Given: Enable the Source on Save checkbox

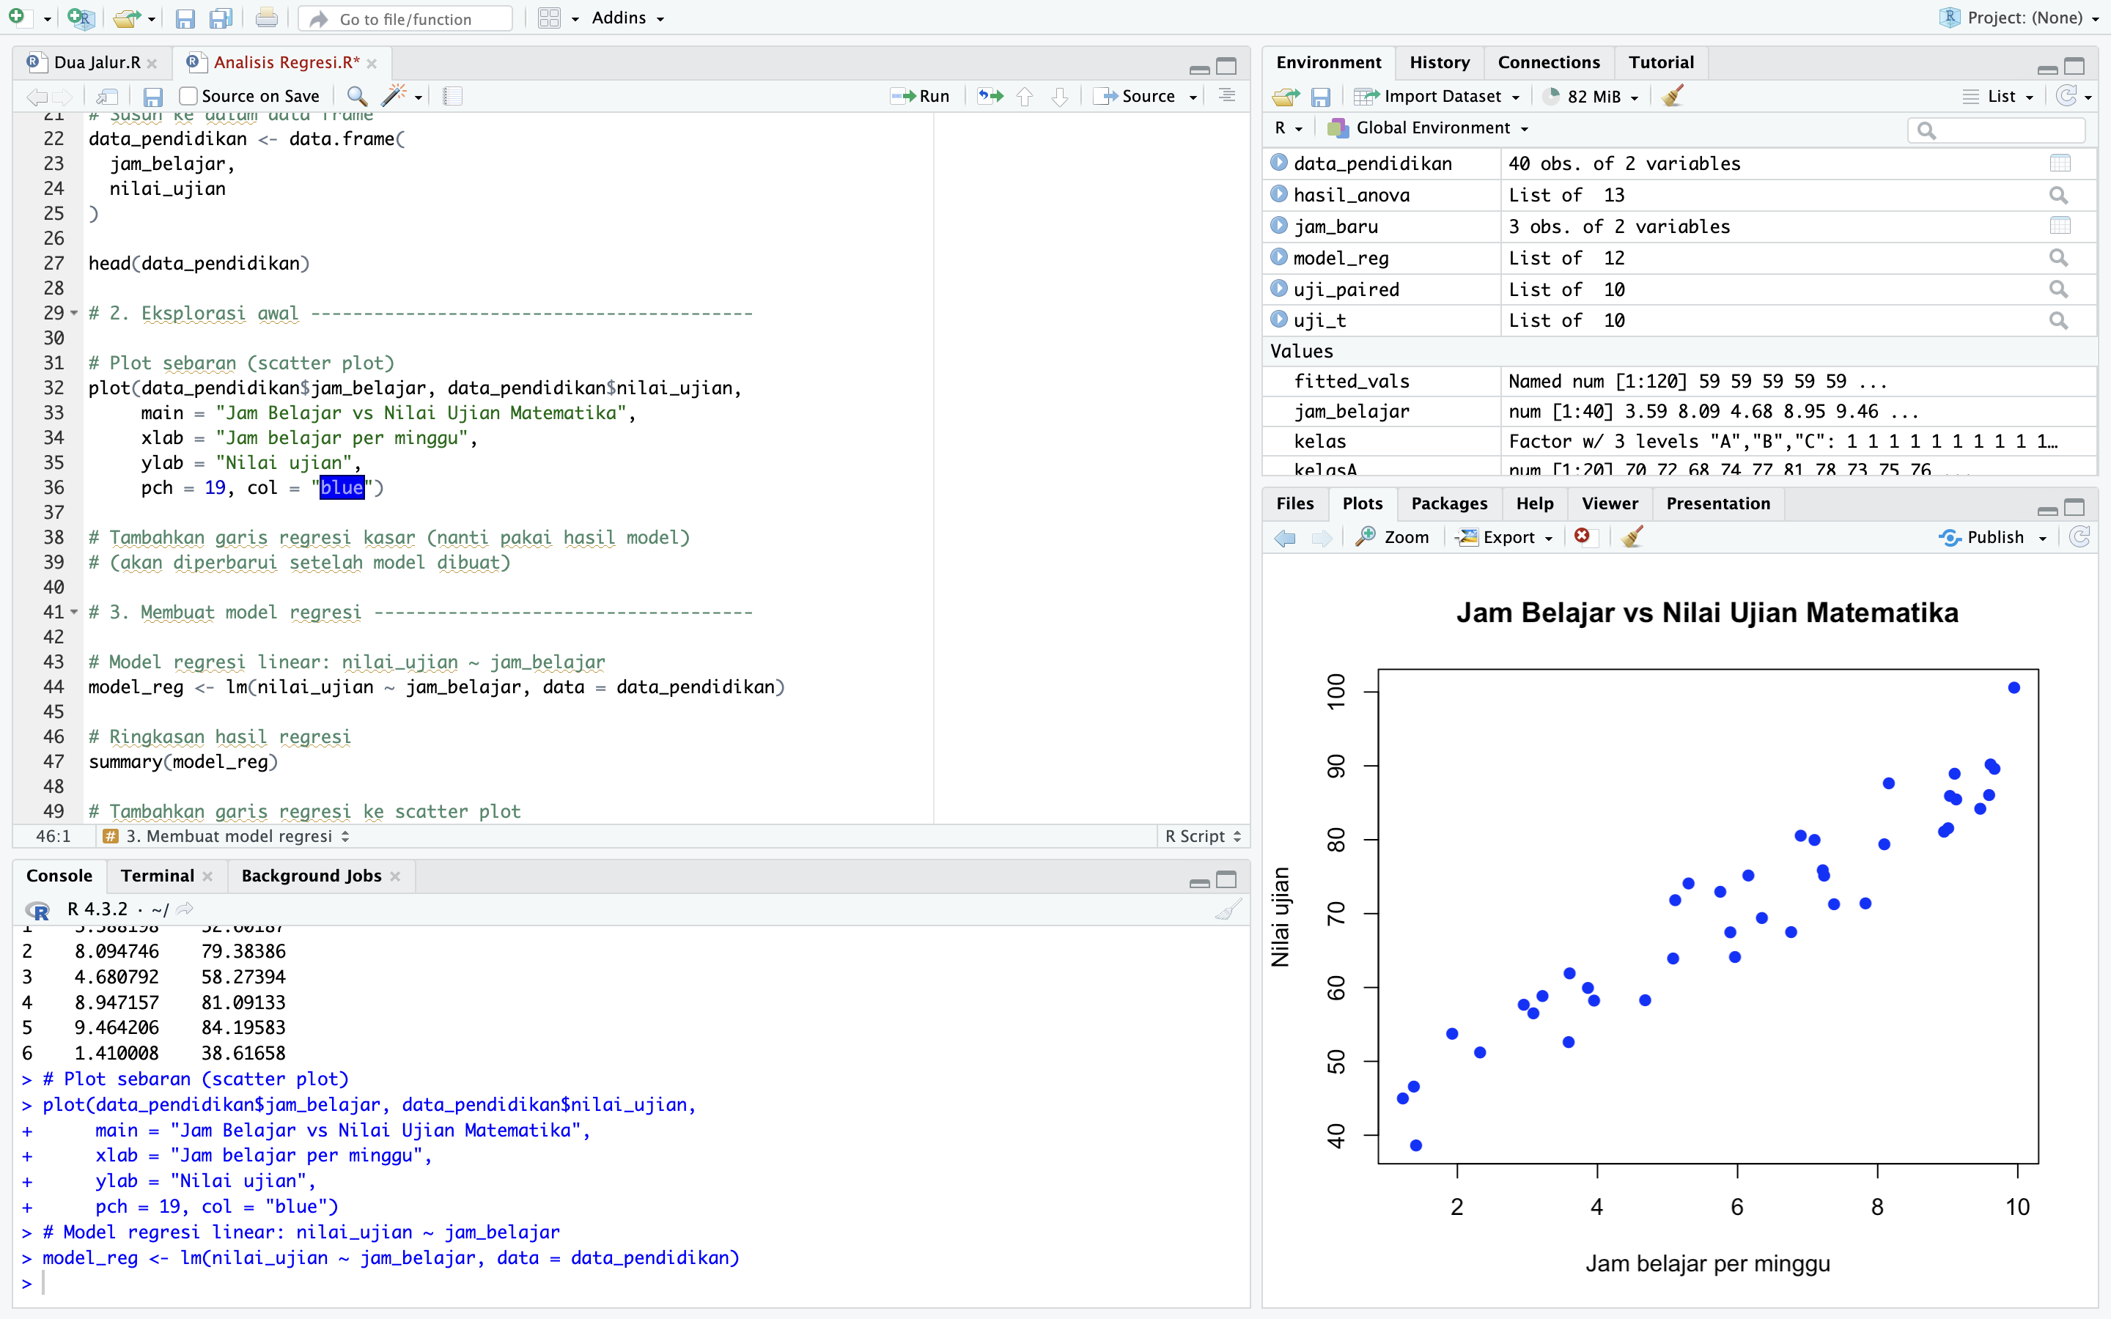Looking at the screenshot, I should click(188, 96).
